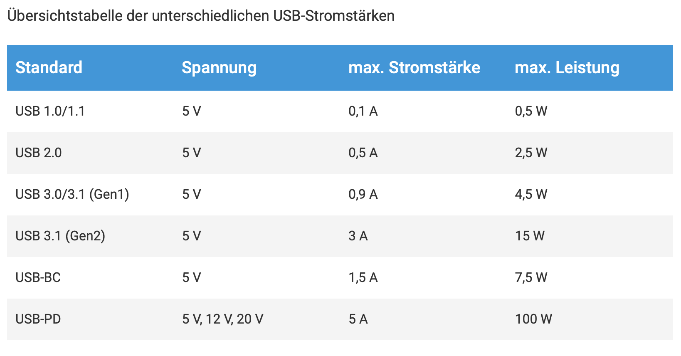
Task: Click the "max. Leistung" column header
Action: 567,68
